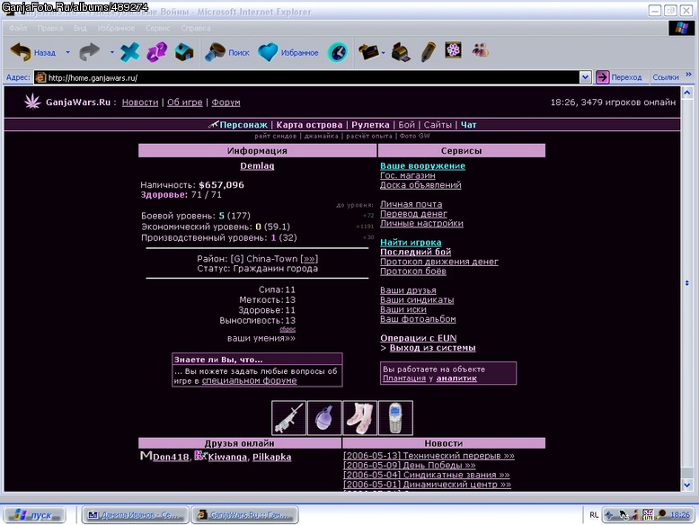Click the Переход go button
Image resolution: width=699 pixels, height=525 pixels.
coord(619,77)
